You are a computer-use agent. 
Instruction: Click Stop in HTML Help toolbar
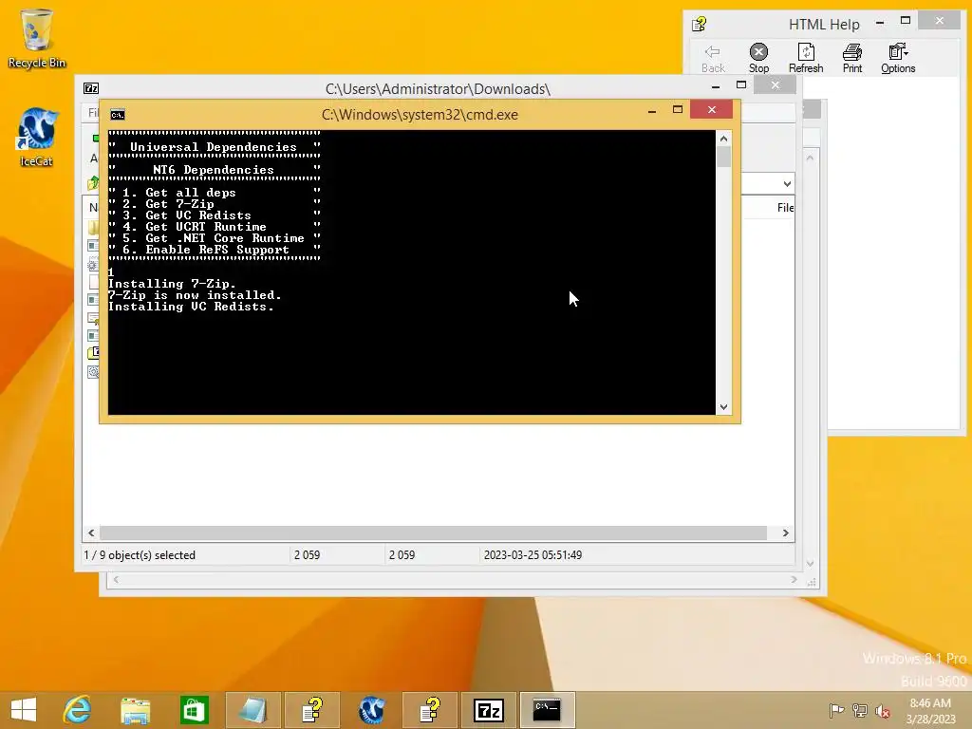point(758,59)
